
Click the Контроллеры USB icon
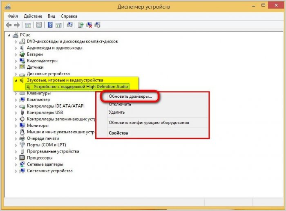[22, 112]
